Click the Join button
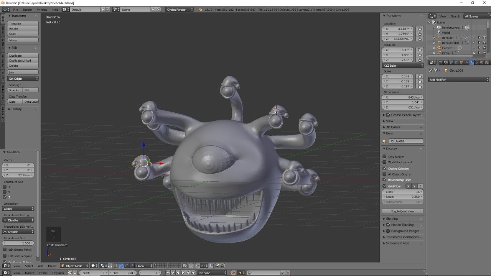The height and width of the screenshot is (276, 491). (23, 72)
